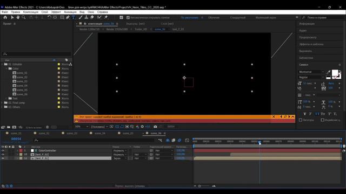Select the Puppet Pin tool
The width and height of the screenshot is (346, 194).
(x=106, y=17)
